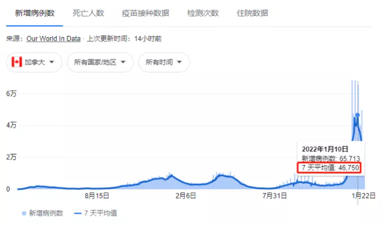Image resolution: width=382 pixels, height=227 pixels.
Task: Click the 上次更新时间: 14小时前 text
Action: [124, 38]
